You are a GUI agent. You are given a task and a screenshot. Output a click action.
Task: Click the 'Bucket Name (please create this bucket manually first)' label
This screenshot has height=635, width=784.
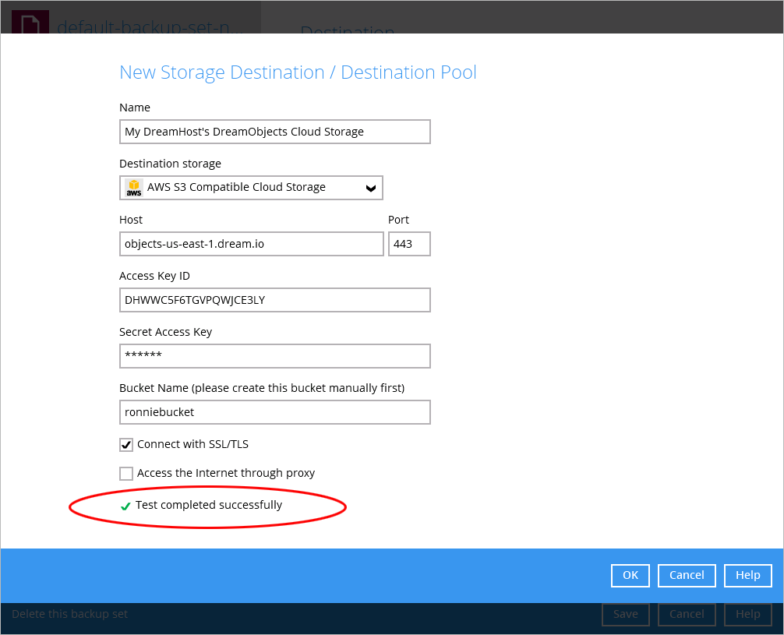click(x=262, y=388)
